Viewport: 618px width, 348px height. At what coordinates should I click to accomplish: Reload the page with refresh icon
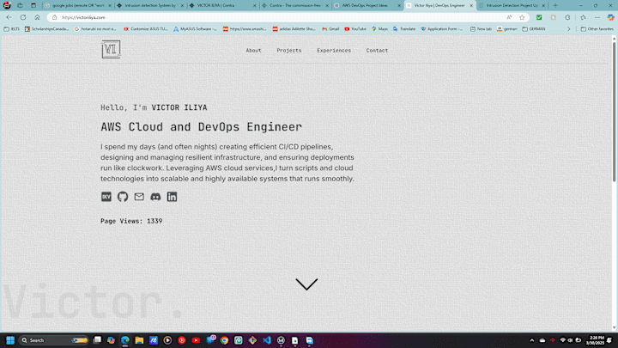pos(23,17)
